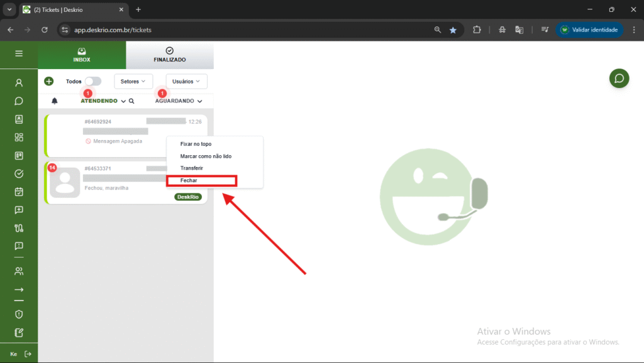The height and width of the screenshot is (363, 644).
Task: Click the logout icon at sidebar bottom
Action: (x=28, y=354)
